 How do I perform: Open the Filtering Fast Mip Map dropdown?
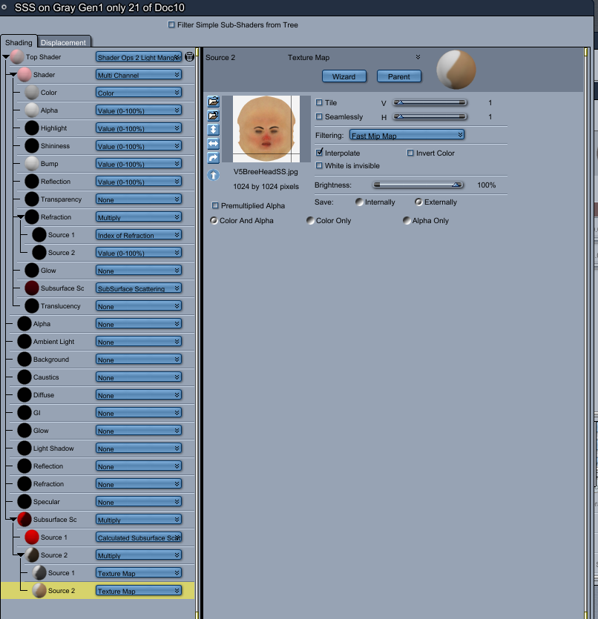tap(407, 135)
